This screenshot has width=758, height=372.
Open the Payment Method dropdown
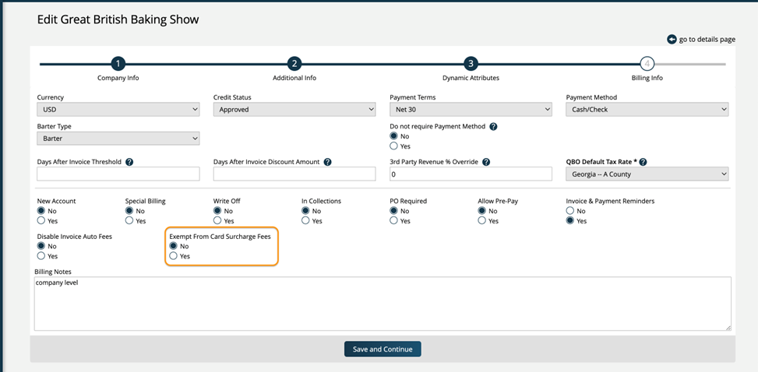(x=647, y=110)
